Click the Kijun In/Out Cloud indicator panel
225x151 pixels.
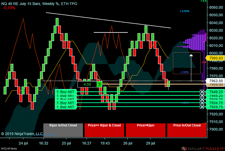63,130
